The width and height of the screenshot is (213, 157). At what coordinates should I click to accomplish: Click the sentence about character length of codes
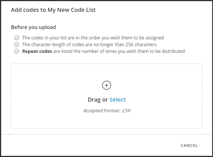click(89, 44)
